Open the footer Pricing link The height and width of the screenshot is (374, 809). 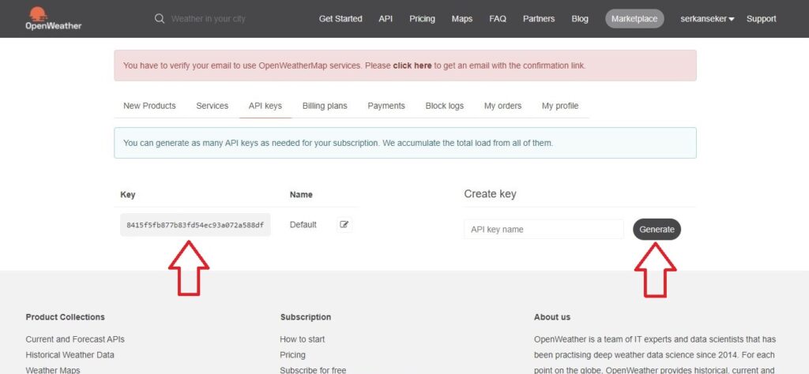292,355
